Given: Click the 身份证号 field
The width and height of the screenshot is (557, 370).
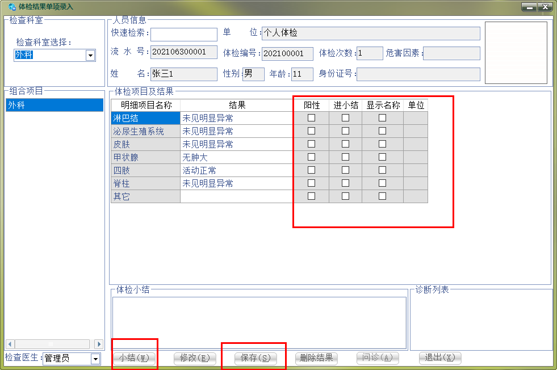Looking at the screenshot, I should tap(418, 74).
